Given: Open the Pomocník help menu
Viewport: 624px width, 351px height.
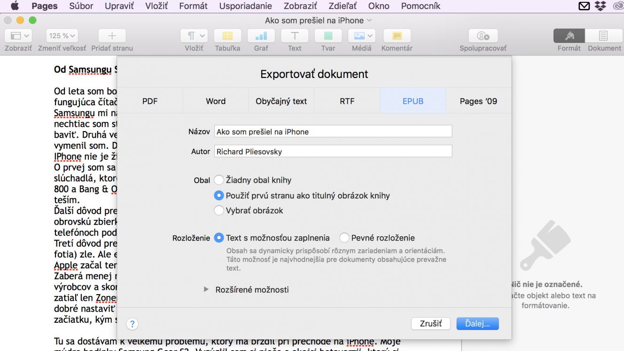Looking at the screenshot, I should pos(421,6).
